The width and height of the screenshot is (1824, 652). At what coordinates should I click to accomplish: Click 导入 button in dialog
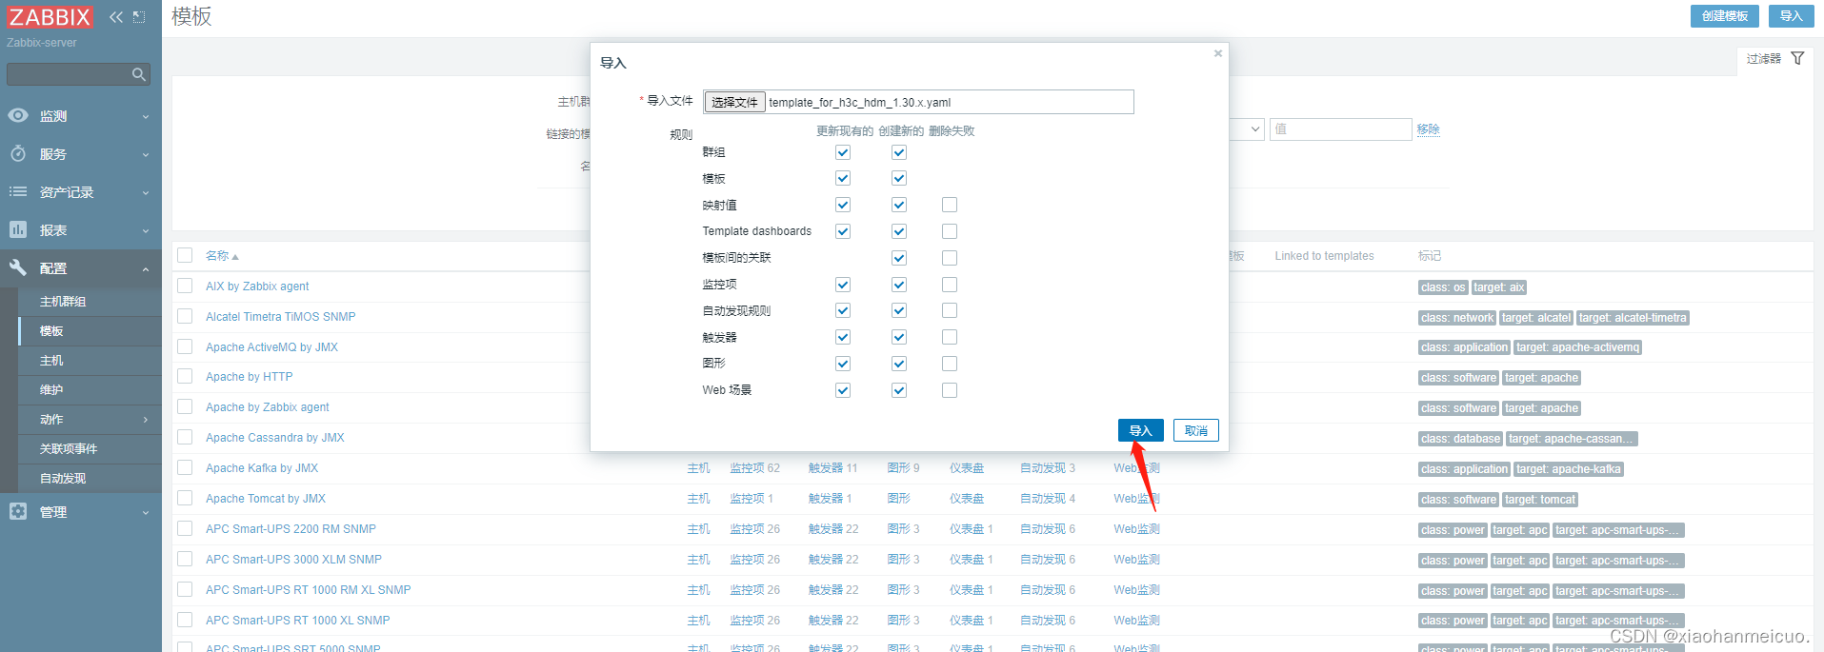1140,430
